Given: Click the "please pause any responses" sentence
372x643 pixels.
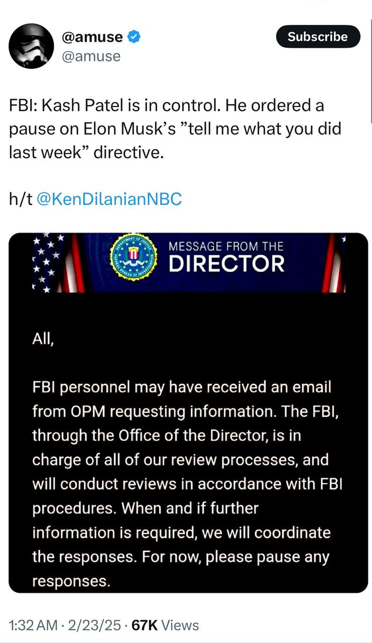Looking at the screenshot, I should [181, 569].
